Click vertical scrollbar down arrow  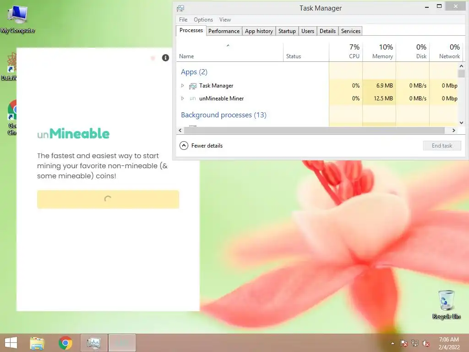tap(461, 123)
